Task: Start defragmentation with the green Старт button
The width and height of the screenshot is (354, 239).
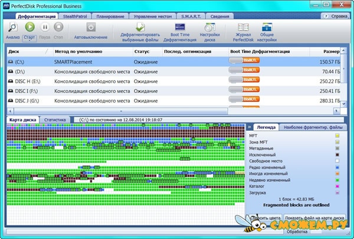Action: coord(30,27)
